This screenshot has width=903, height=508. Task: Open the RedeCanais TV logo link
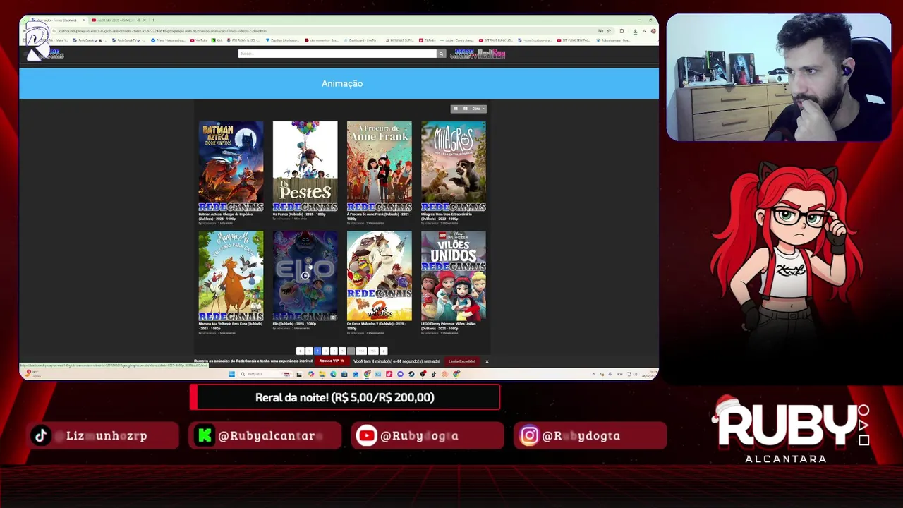coord(463,54)
